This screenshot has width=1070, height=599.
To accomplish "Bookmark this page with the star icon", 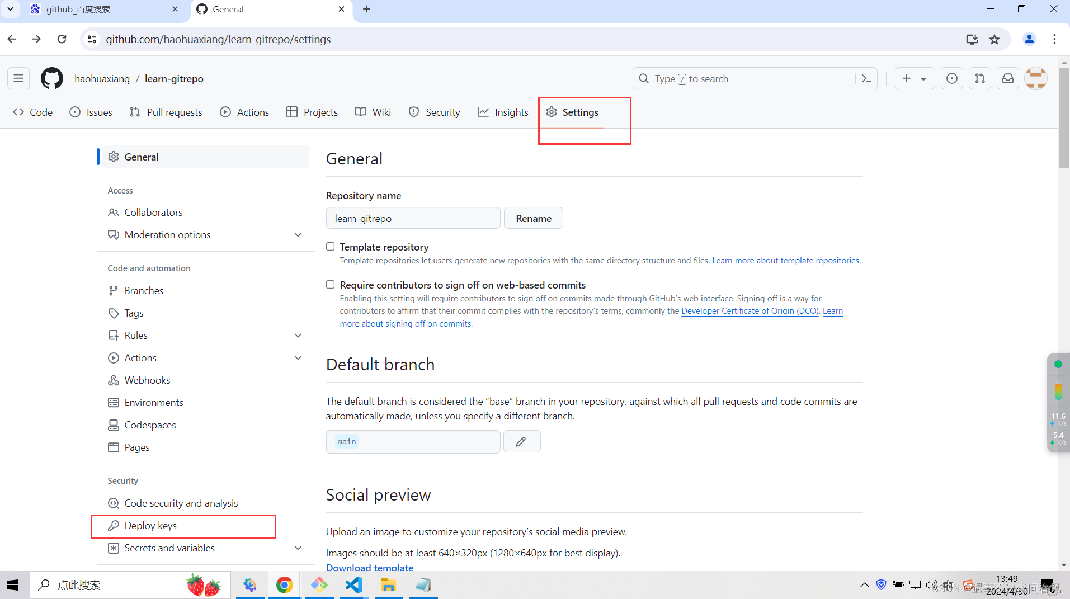I will (994, 39).
